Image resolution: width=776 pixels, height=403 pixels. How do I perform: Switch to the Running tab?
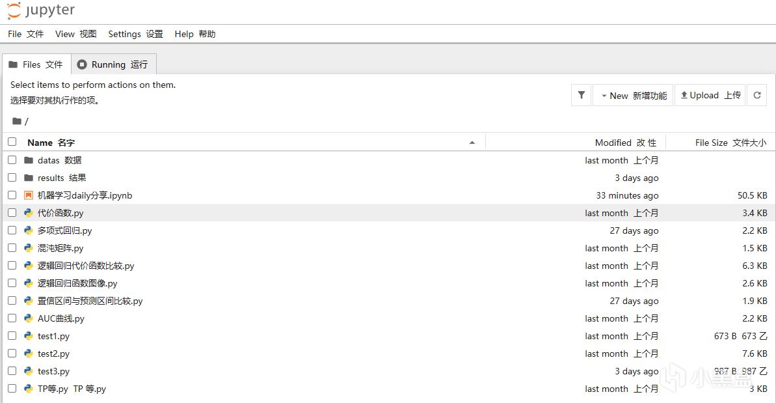pyautogui.click(x=114, y=64)
